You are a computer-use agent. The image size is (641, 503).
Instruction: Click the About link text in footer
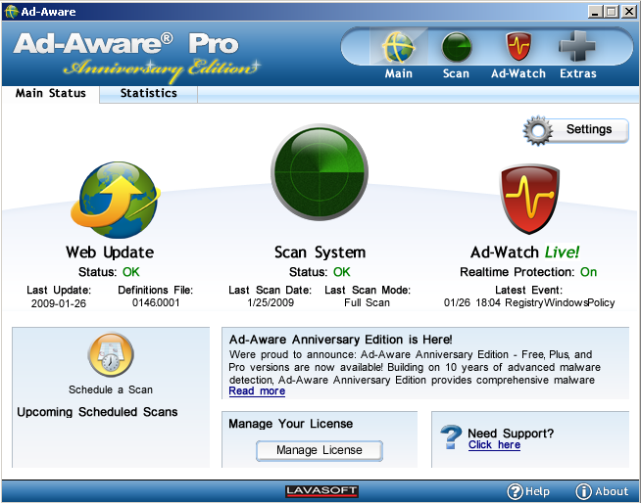pyautogui.click(x=612, y=491)
